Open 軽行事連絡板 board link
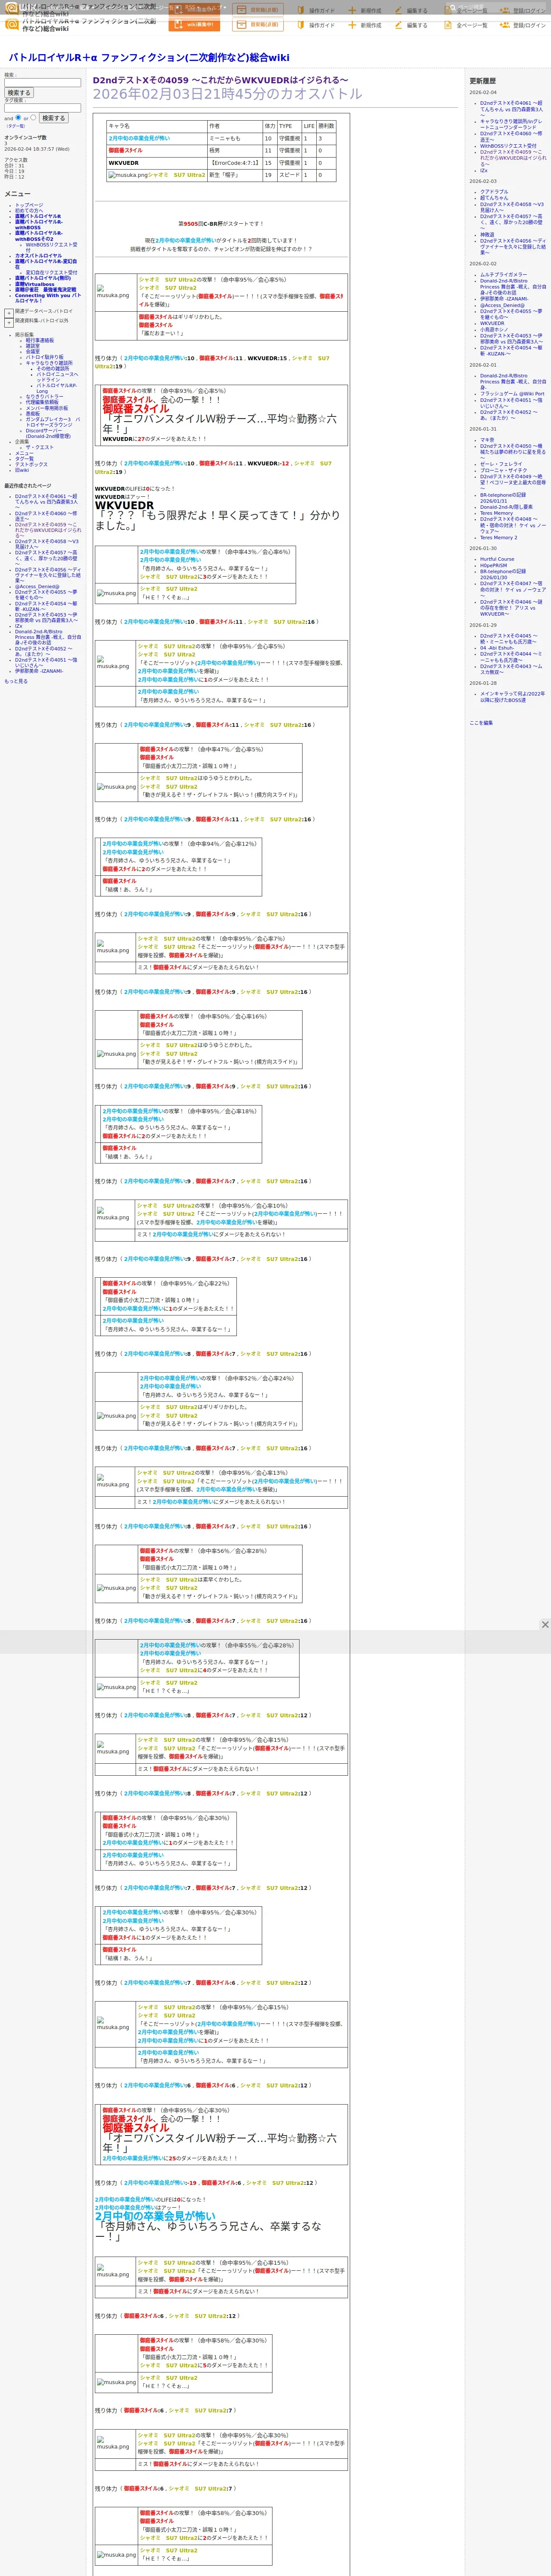The height and width of the screenshot is (2576, 551). pyautogui.click(x=40, y=340)
